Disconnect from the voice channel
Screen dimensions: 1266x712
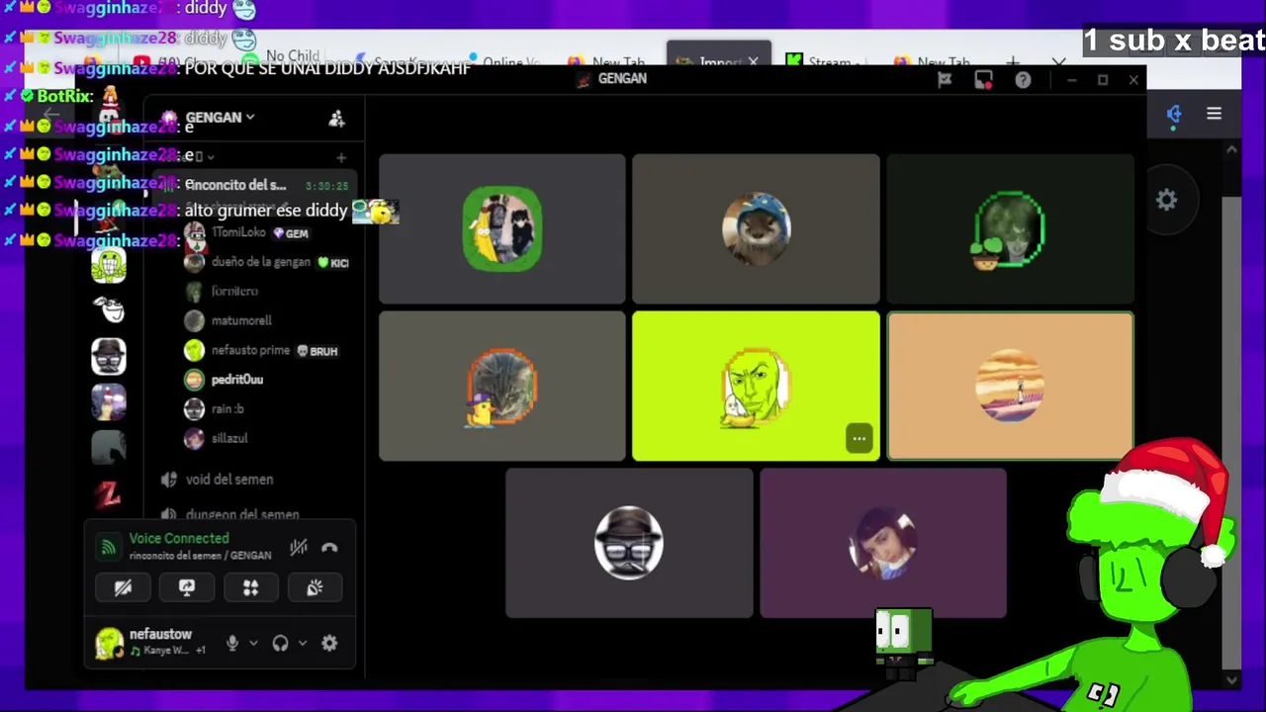[329, 547]
